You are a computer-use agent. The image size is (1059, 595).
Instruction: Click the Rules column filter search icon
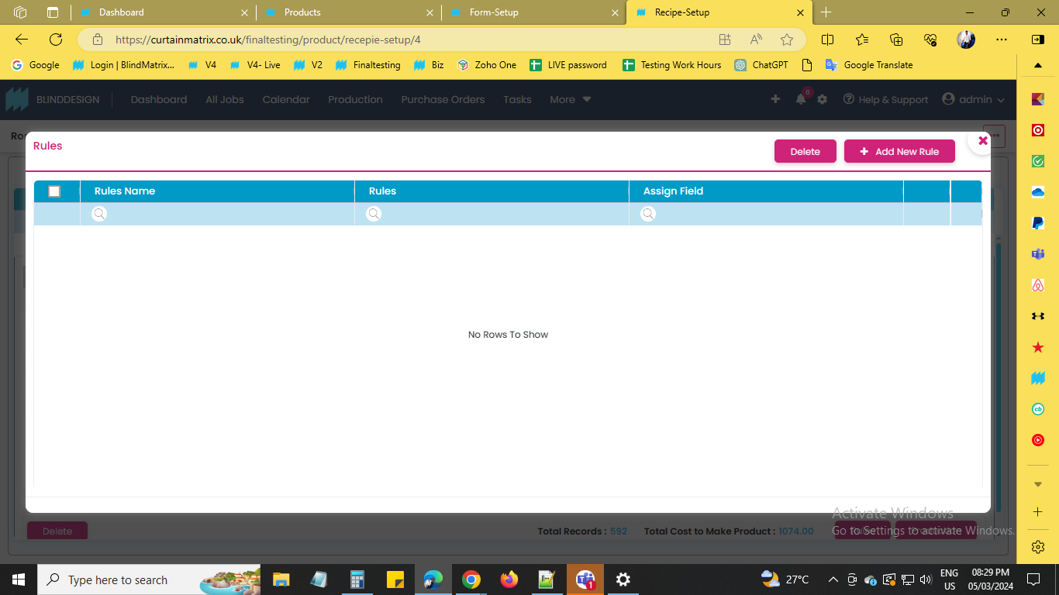pyautogui.click(x=374, y=214)
